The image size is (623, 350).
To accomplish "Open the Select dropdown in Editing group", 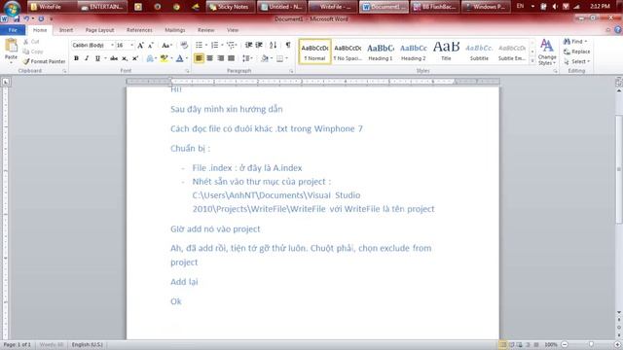I will point(576,61).
